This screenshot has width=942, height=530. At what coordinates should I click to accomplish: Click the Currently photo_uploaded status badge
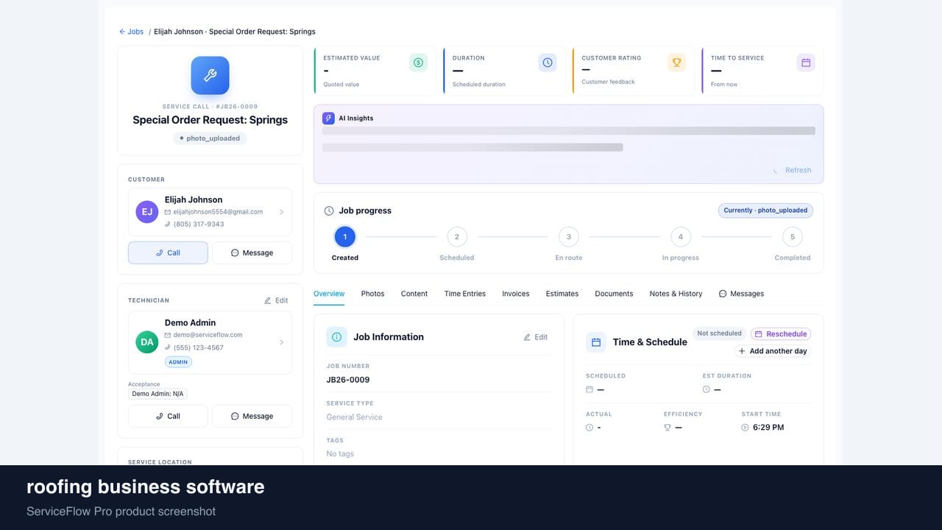pos(765,211)
